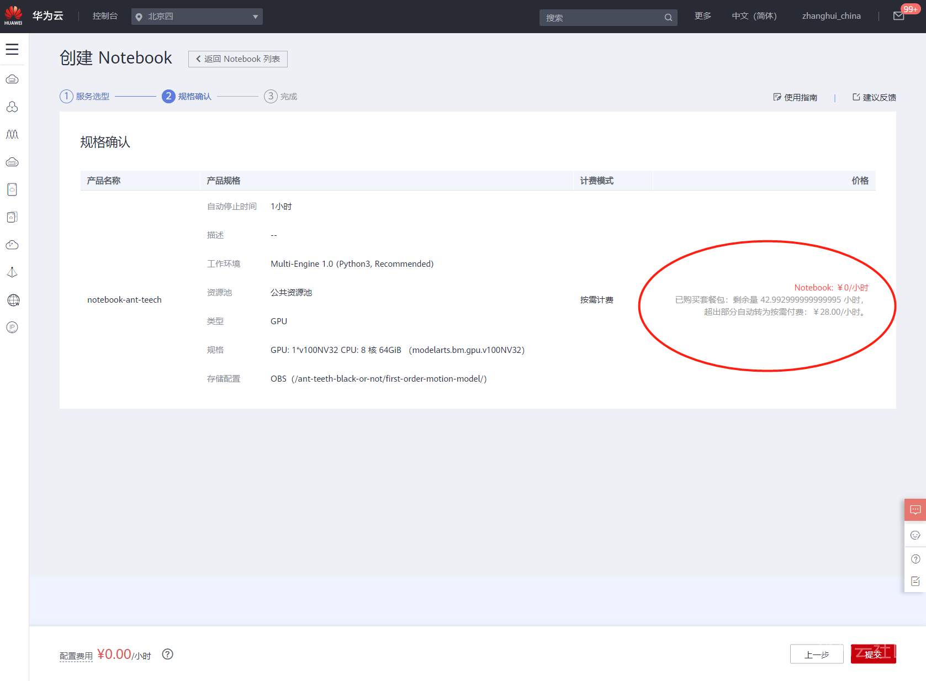Click the 公共资源池 resource pool value
Screen dimensions: 926x681
(x=292, y=293)
